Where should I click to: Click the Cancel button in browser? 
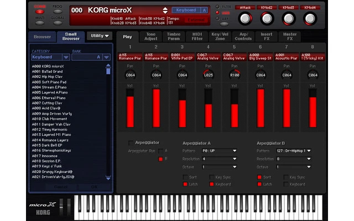tap(60, 187)
